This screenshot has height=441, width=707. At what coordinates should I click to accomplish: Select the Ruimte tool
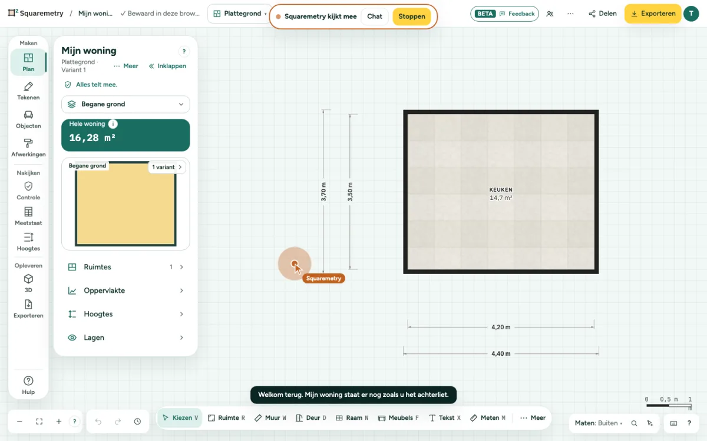(226, 418)
